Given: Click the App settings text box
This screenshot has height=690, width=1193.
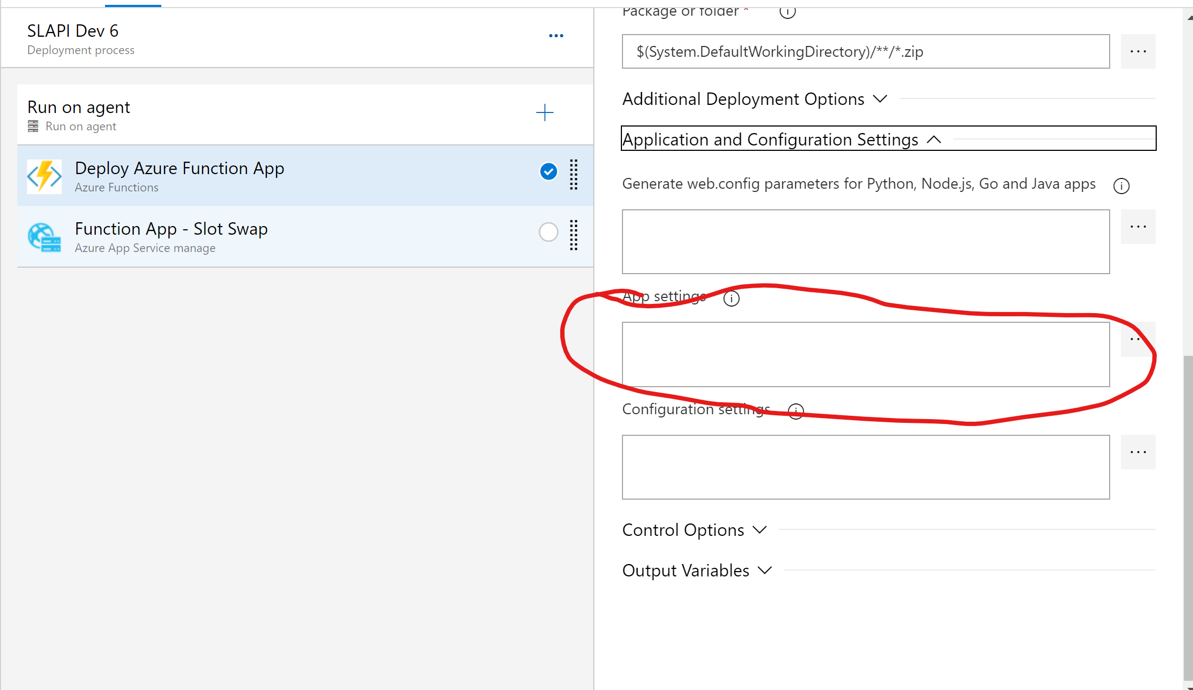Looking at the screenshot, I should (x=866, y=354).
